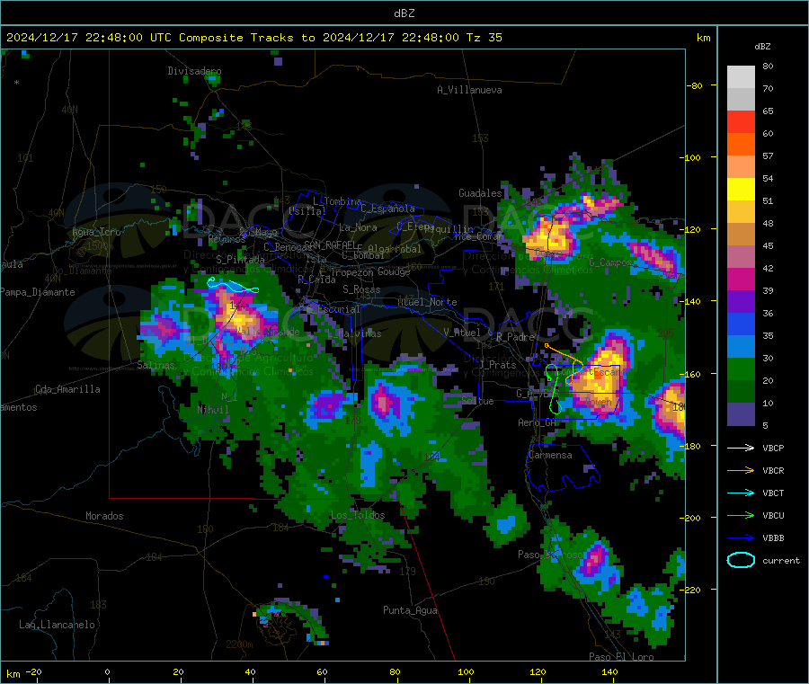Image resolution: width=809 pixels, height=684 pixels.
Task: Click the 'Morados' place label
Action: point(104,516)
